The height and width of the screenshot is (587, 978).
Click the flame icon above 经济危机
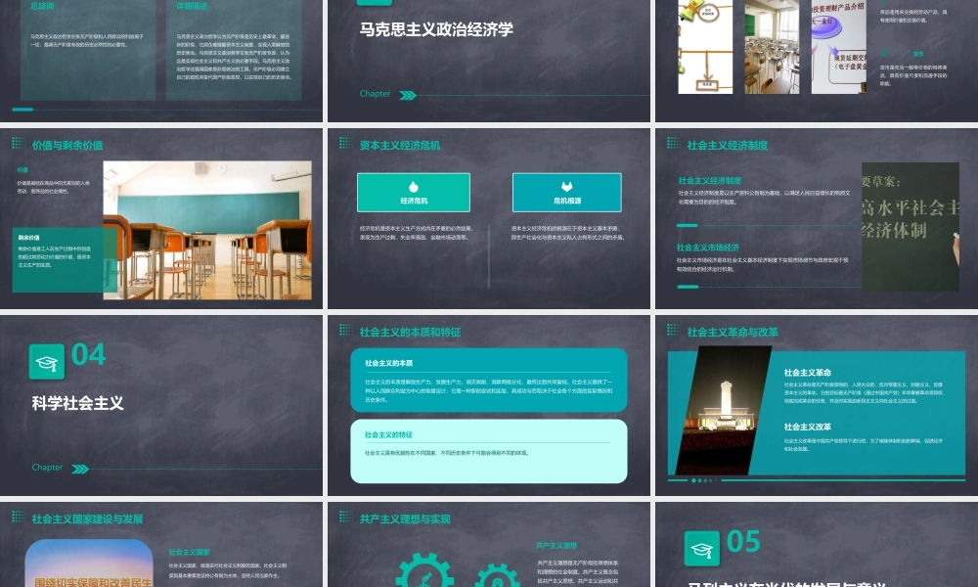tap(413, 187)
